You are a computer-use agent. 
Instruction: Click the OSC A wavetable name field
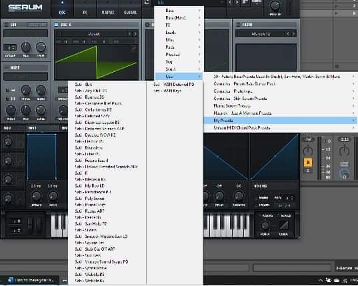[x=94, y=34]
